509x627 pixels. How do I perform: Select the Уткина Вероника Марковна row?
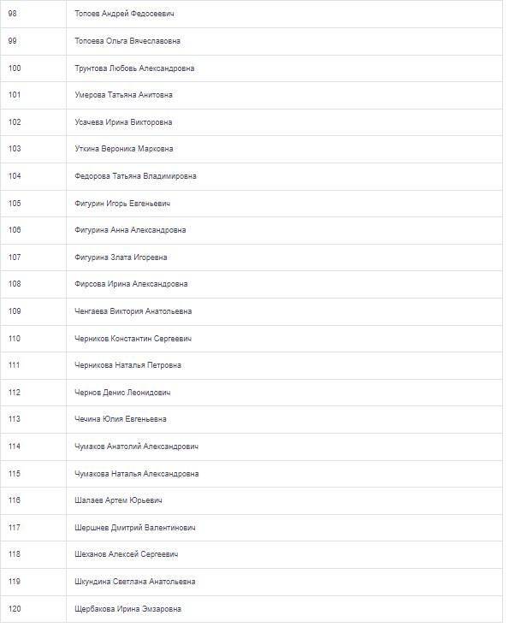click(x=252, y=149)
